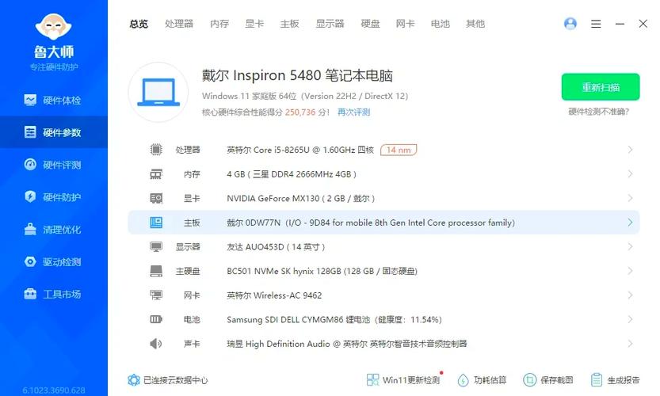Screen dimensions: 660x396
Task: Switch to the 总览 tab
Action: pyautogui.click(x=139, y=24)
